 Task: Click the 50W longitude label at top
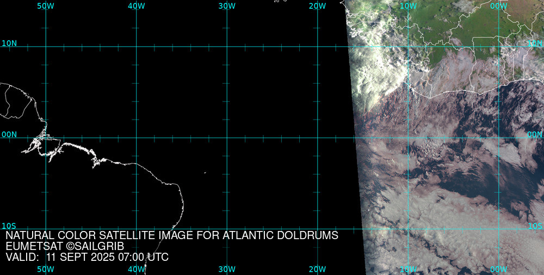[x=46, y=6]
